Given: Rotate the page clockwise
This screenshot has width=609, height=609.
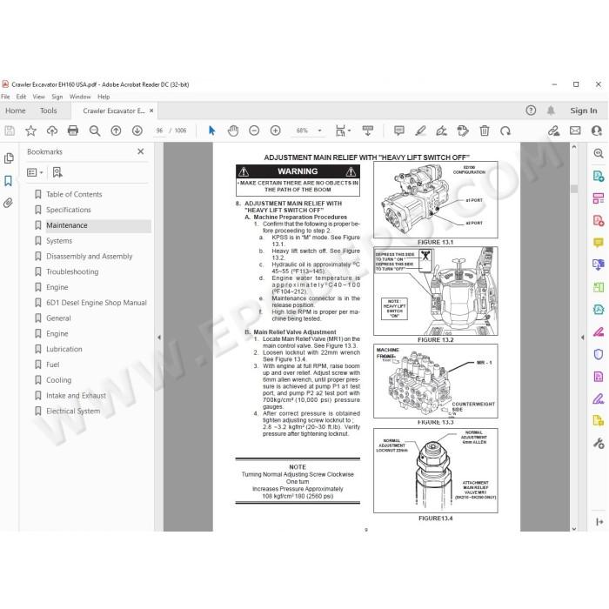Looking at the screenshot, I should point(505,130).
